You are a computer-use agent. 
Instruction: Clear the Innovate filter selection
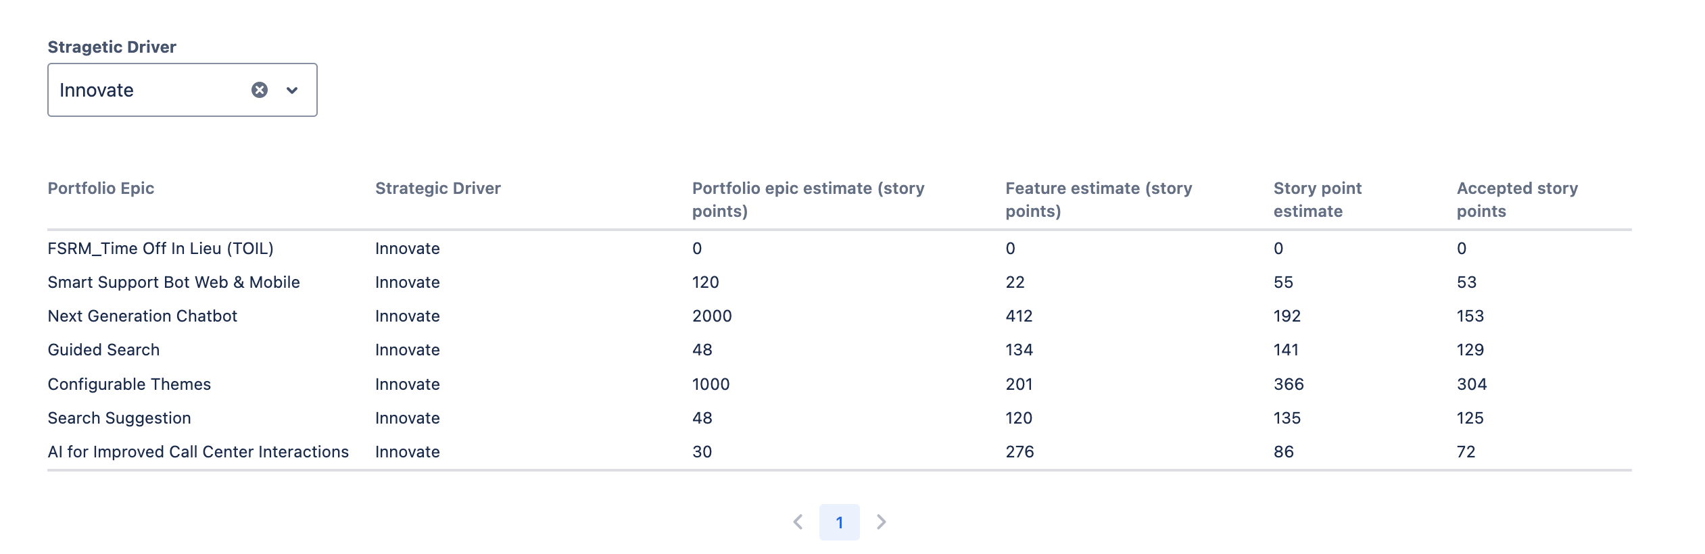tap(260, 90)
